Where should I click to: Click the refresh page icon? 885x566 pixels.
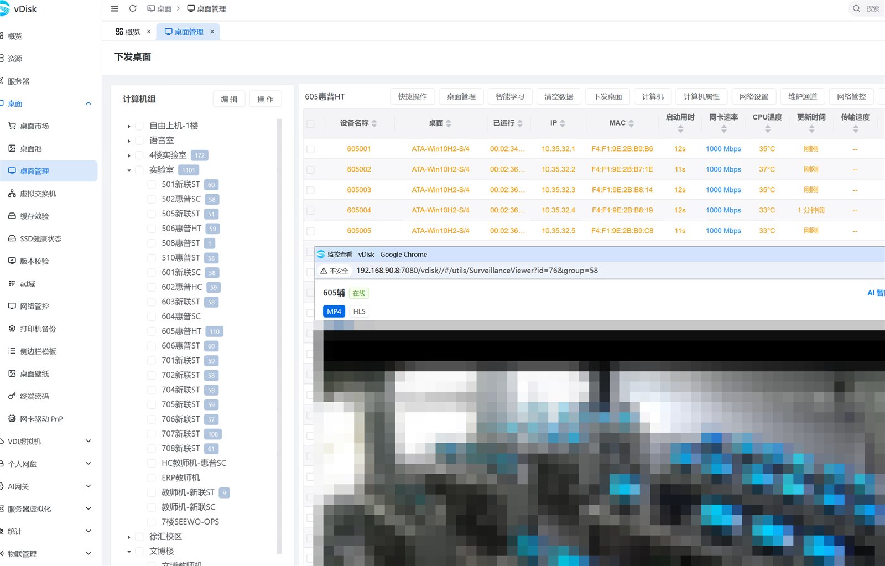pos(133,8)
